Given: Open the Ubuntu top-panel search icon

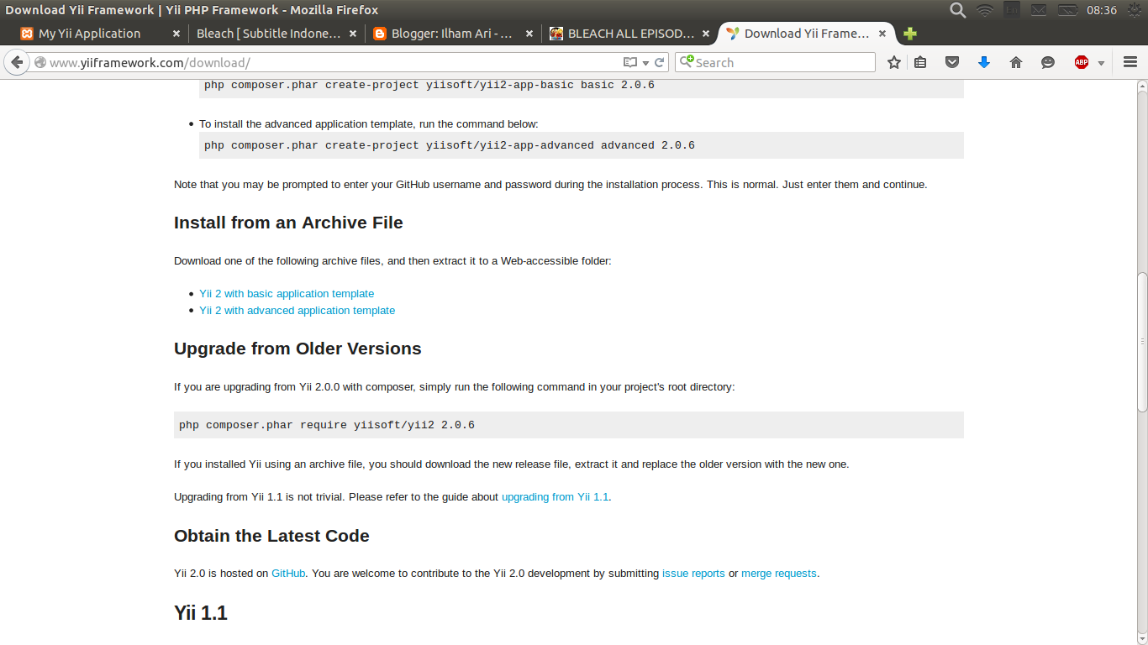Looking at the screenshot, I should [958, 10].
